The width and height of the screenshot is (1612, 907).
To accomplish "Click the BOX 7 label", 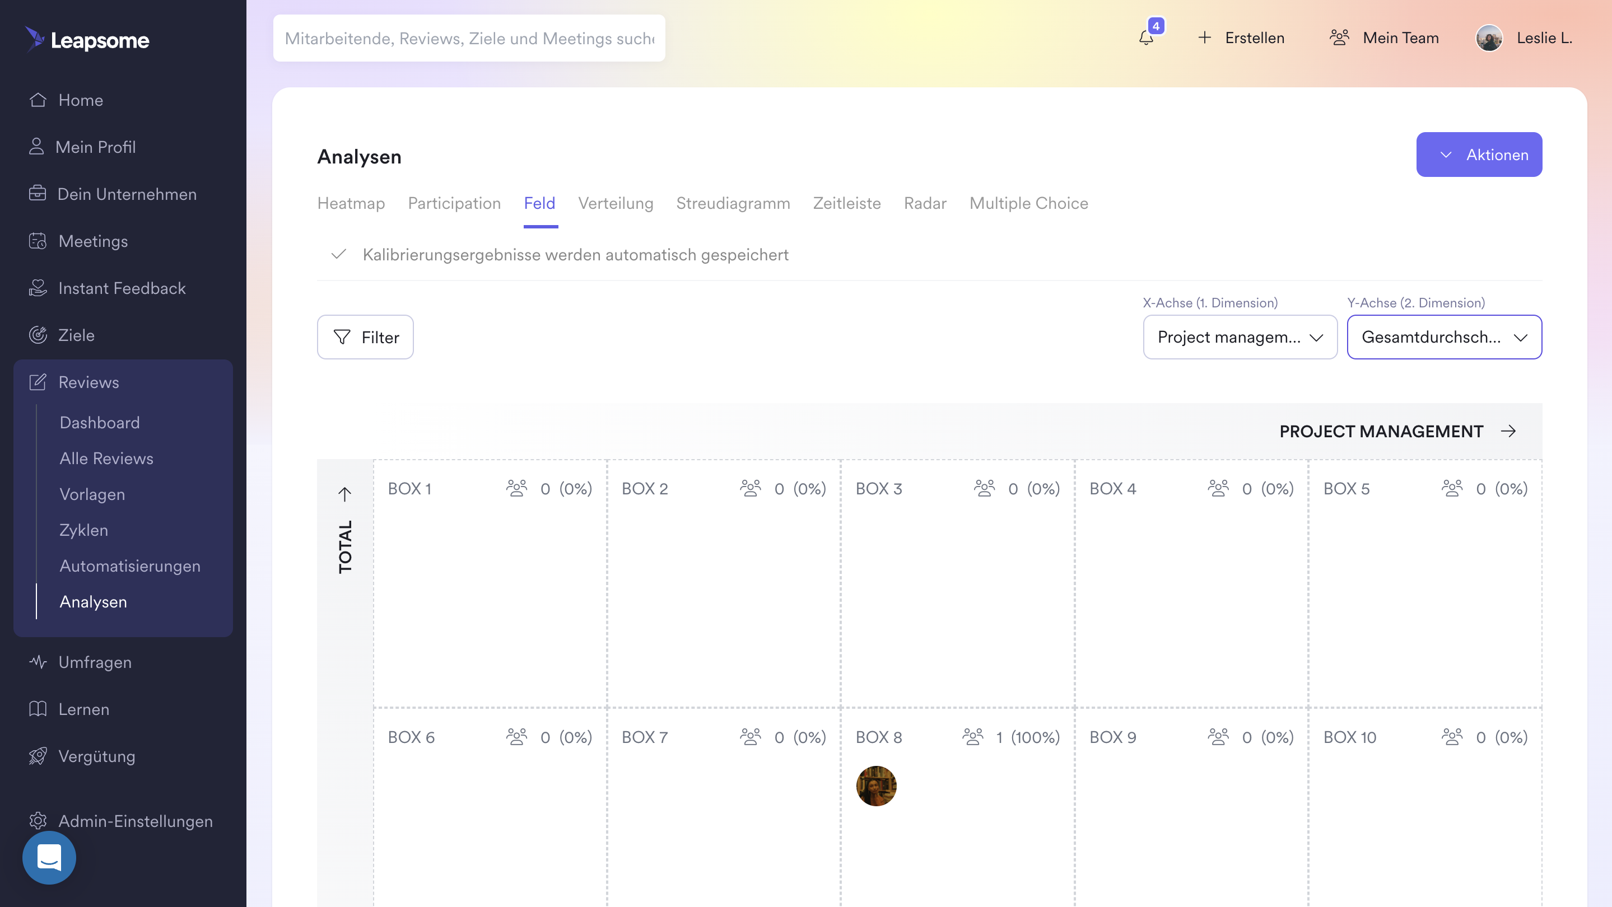I will click(645, 737).
